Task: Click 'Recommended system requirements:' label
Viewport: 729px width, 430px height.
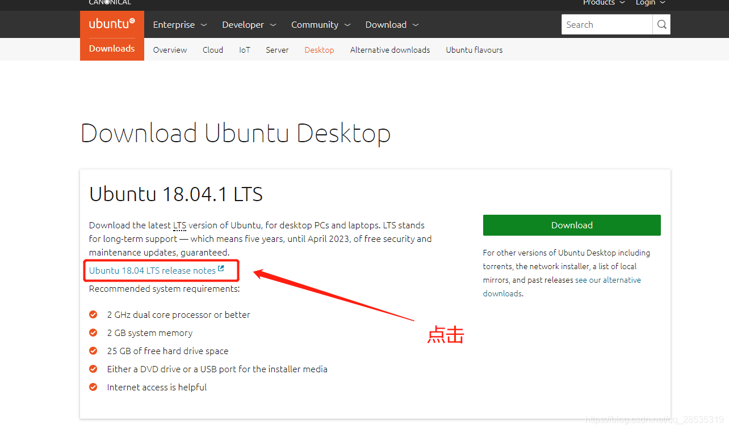Action: coord(165,289)
